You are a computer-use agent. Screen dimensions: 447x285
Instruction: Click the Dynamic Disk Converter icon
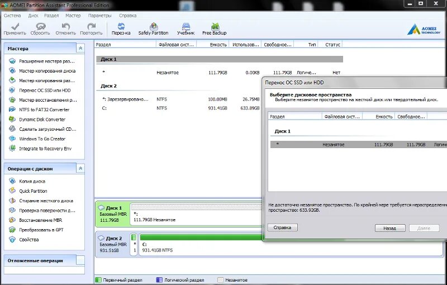(x=12, y=119)
